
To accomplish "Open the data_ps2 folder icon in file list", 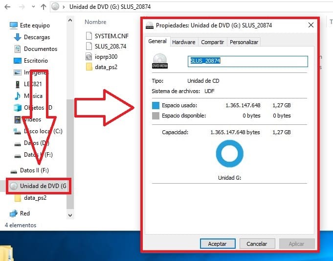I will point(89,67).
